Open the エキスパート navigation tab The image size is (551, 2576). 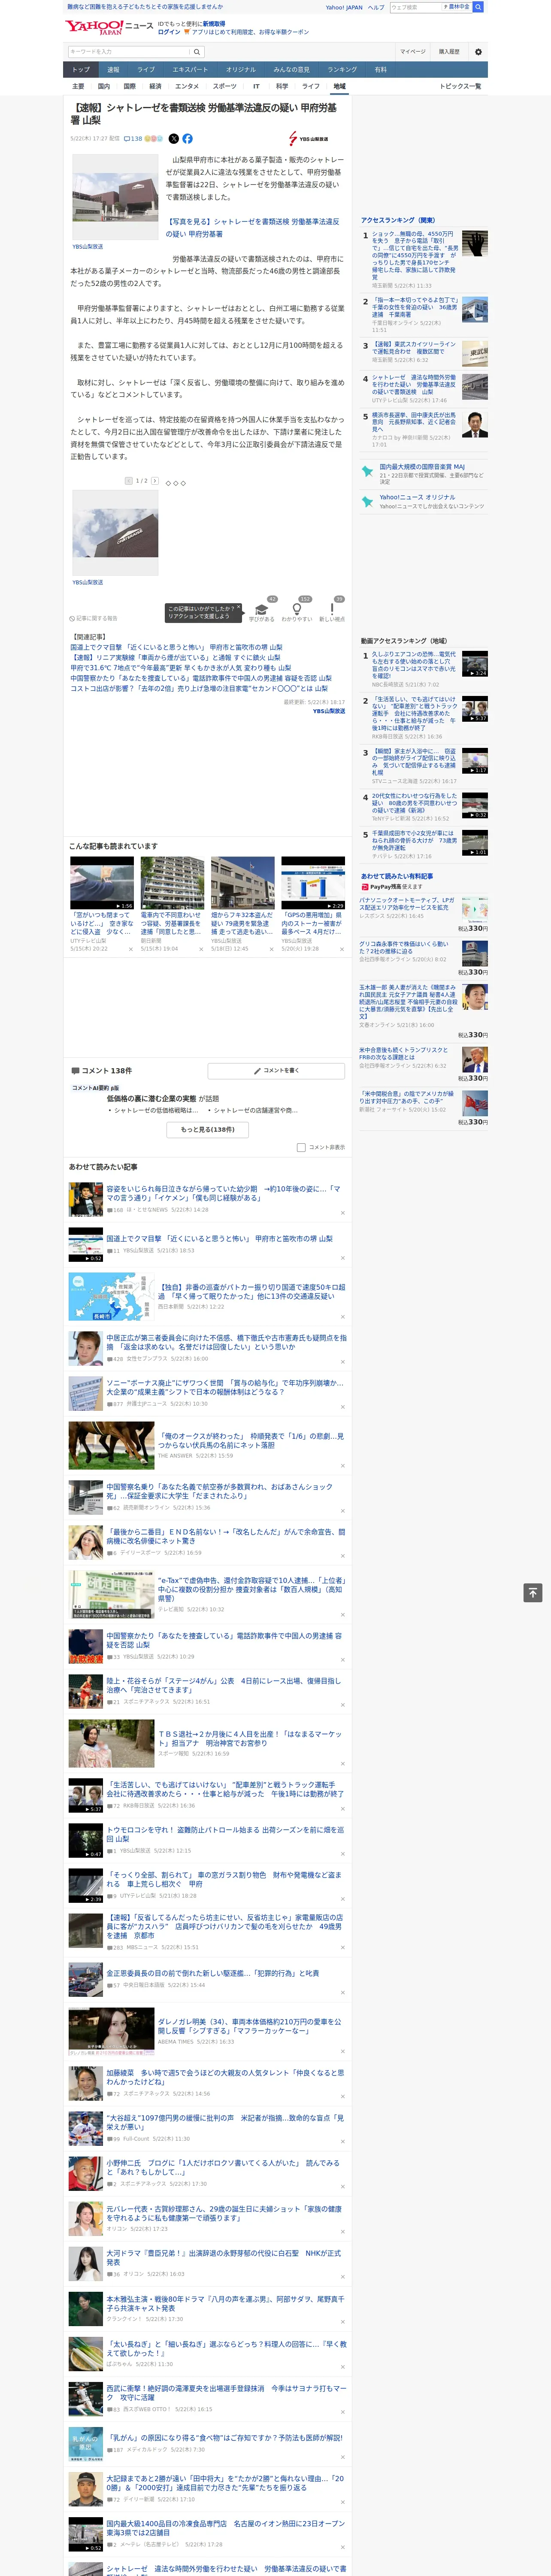pos(190,70)
